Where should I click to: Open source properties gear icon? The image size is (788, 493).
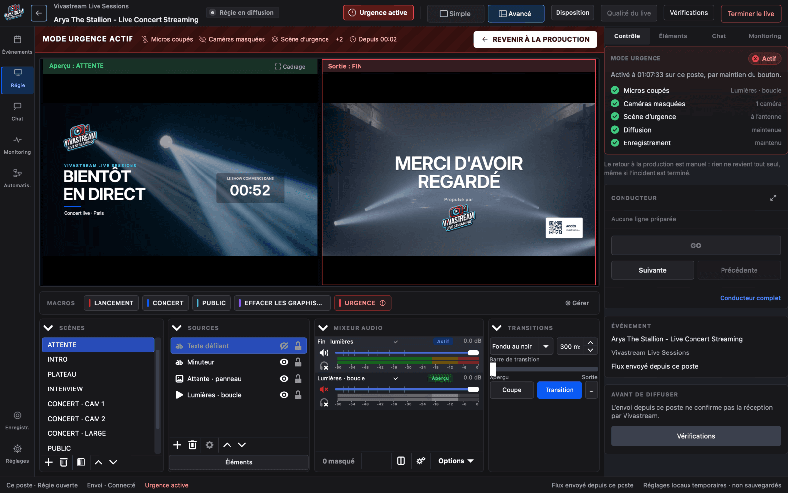pyautogui.click(x=209, y=445)
